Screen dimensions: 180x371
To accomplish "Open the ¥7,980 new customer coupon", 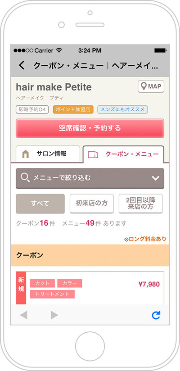I will tap(90, 288).
